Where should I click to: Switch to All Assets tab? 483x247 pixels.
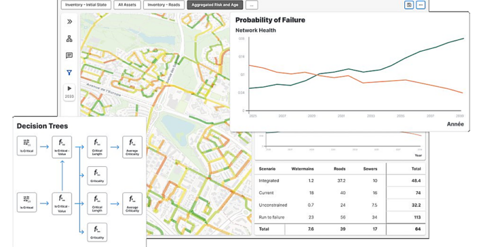pyautogui.click(x=128, y=5)
